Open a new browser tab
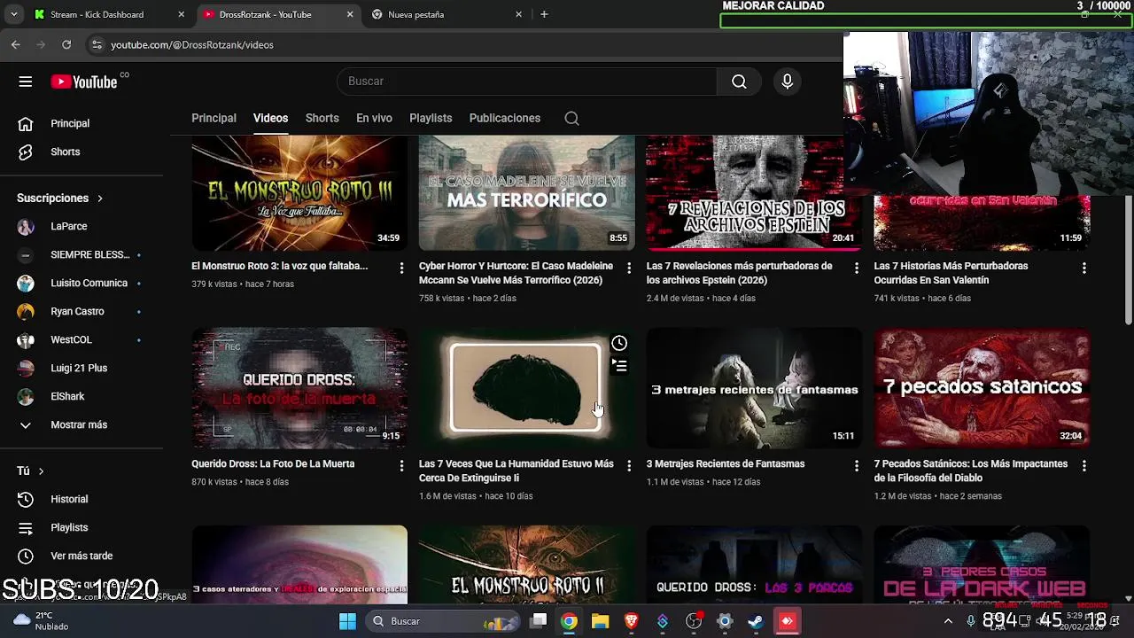This screenshot has height=638, width=1134. coord(544,14)
